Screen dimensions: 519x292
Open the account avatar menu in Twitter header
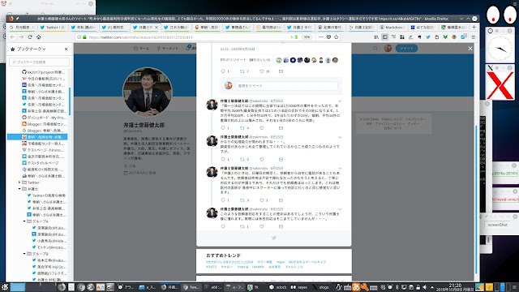pos(388,49)
